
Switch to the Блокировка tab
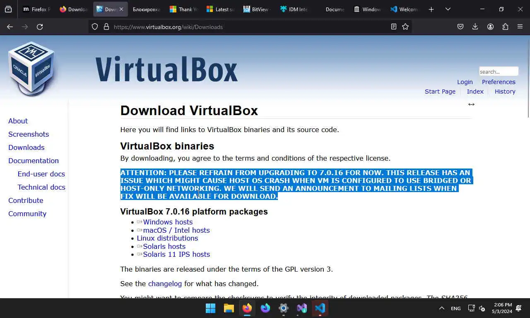(146, 9)
